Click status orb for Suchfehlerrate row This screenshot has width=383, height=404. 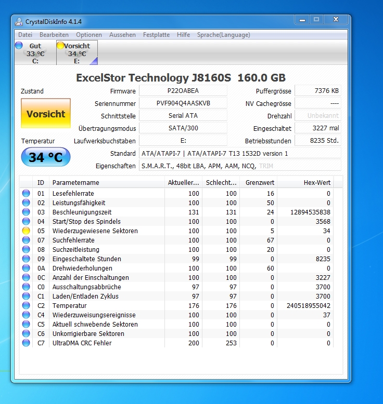click(26, 240)
